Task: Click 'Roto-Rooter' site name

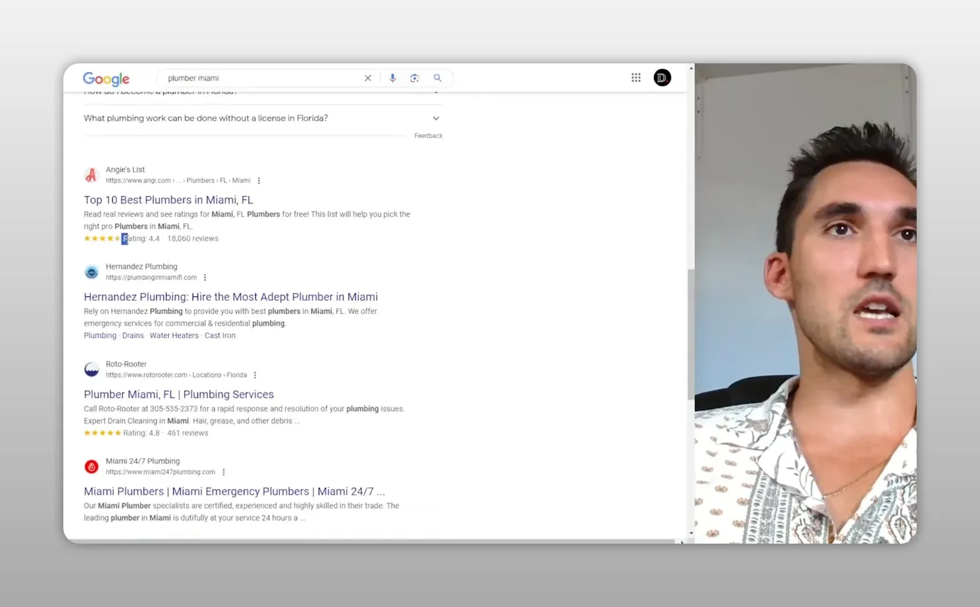Action: [126, 364]
